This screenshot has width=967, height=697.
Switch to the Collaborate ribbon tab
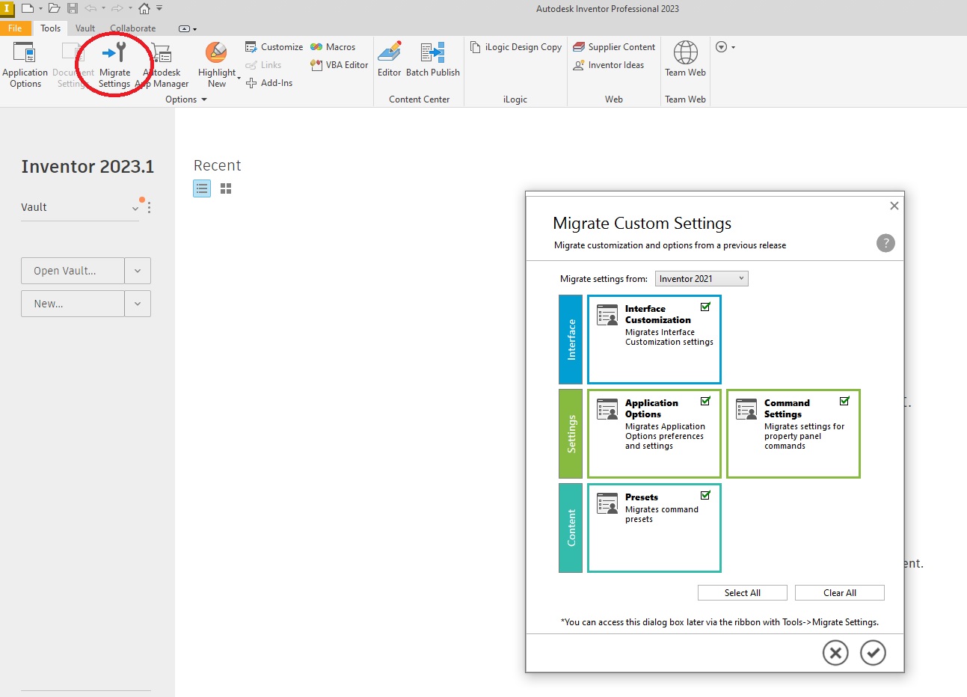pos(133,28)
